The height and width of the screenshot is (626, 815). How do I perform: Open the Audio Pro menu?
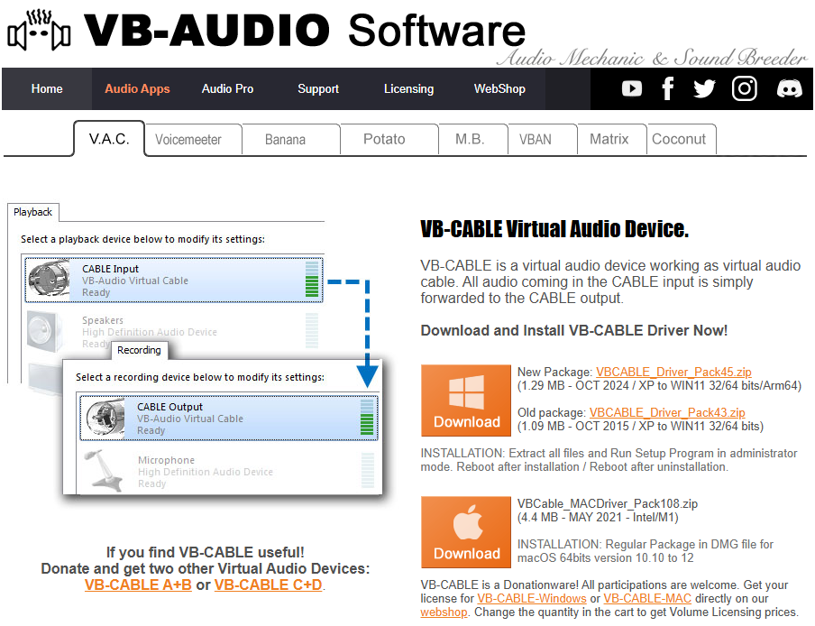tap(228, 89)
